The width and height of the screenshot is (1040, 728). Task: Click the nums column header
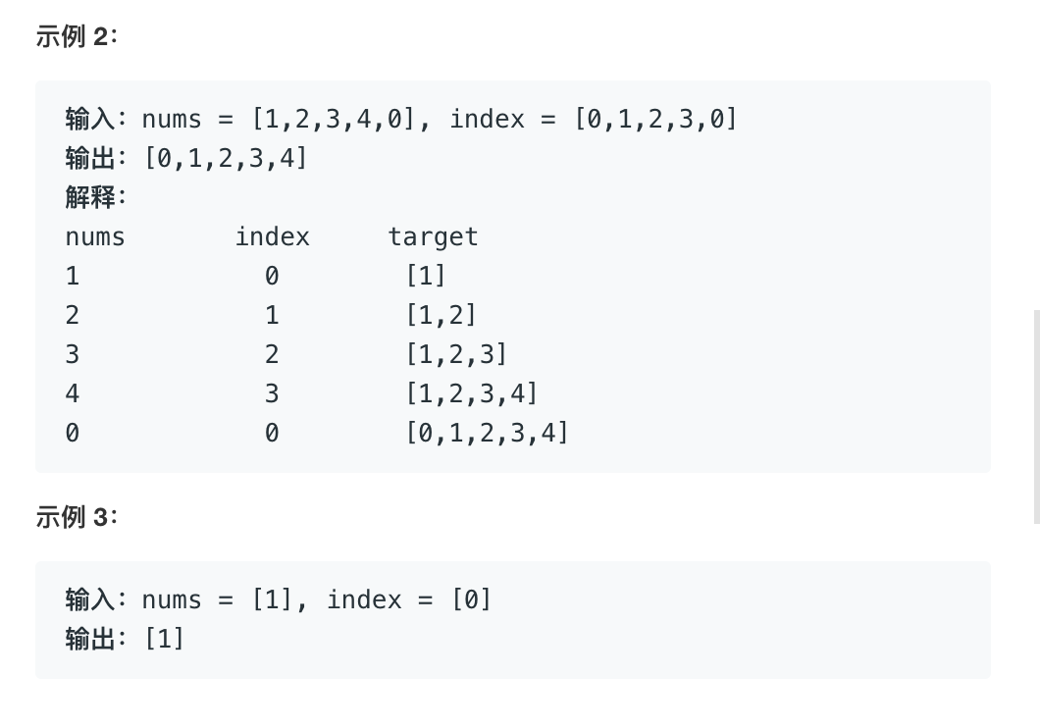click(x=95, y=237)
